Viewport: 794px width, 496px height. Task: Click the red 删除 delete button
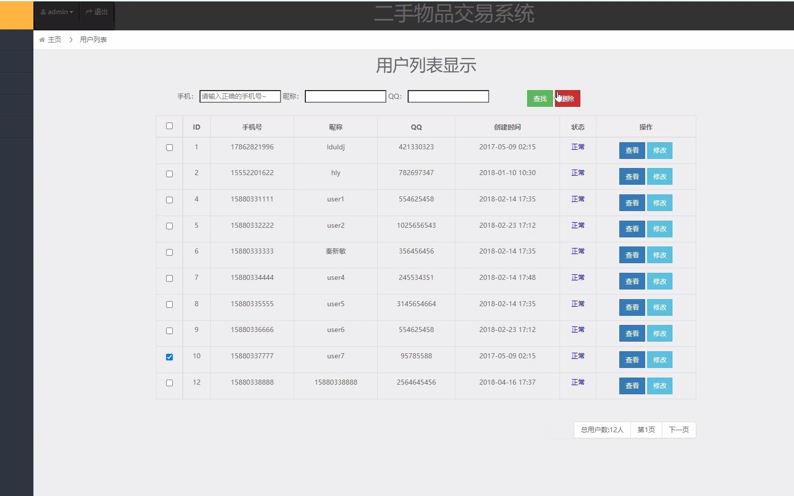click(x=568, y=99)
